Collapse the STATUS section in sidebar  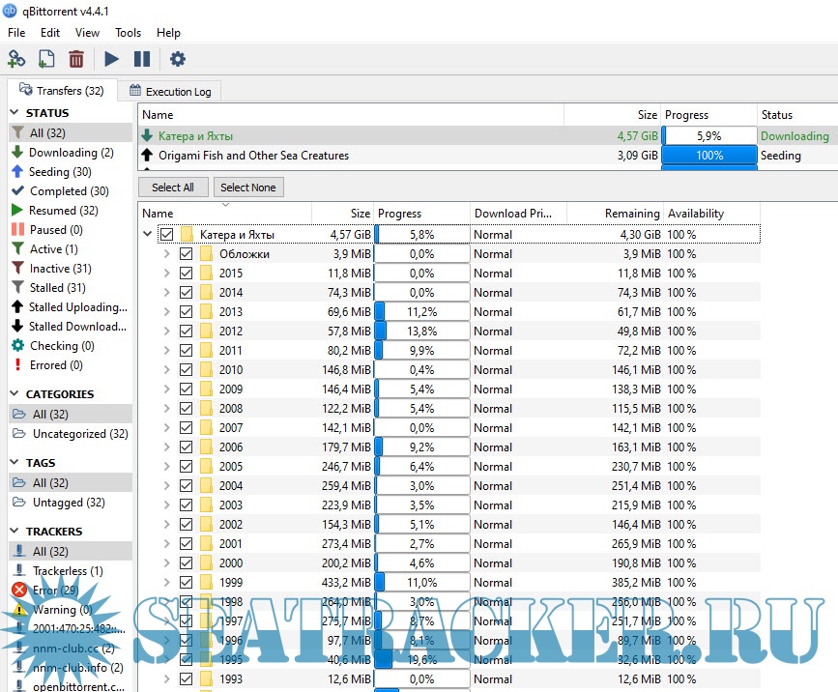tap(15, 113)
